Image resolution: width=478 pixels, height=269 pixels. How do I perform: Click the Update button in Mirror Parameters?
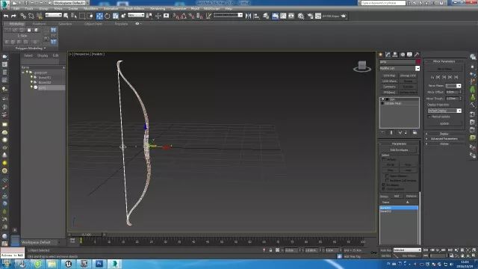[444, 123]
